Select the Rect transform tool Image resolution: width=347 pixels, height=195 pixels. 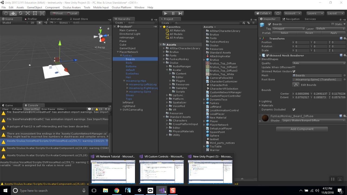[35, 13]
